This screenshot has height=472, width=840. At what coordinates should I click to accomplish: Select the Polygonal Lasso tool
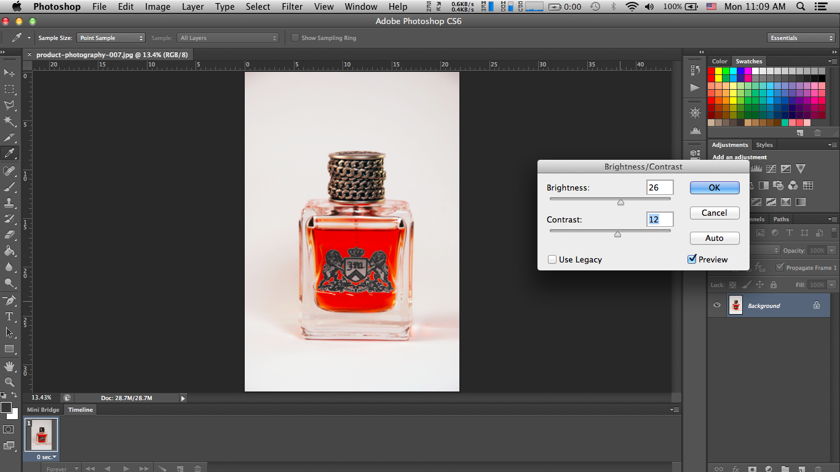9,105
